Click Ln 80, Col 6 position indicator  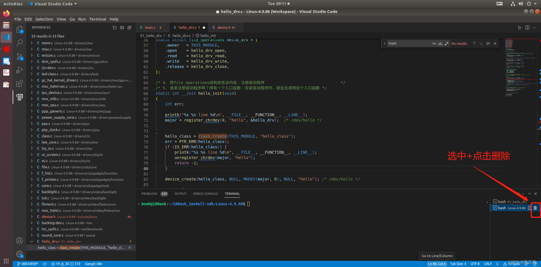[437, 264]
